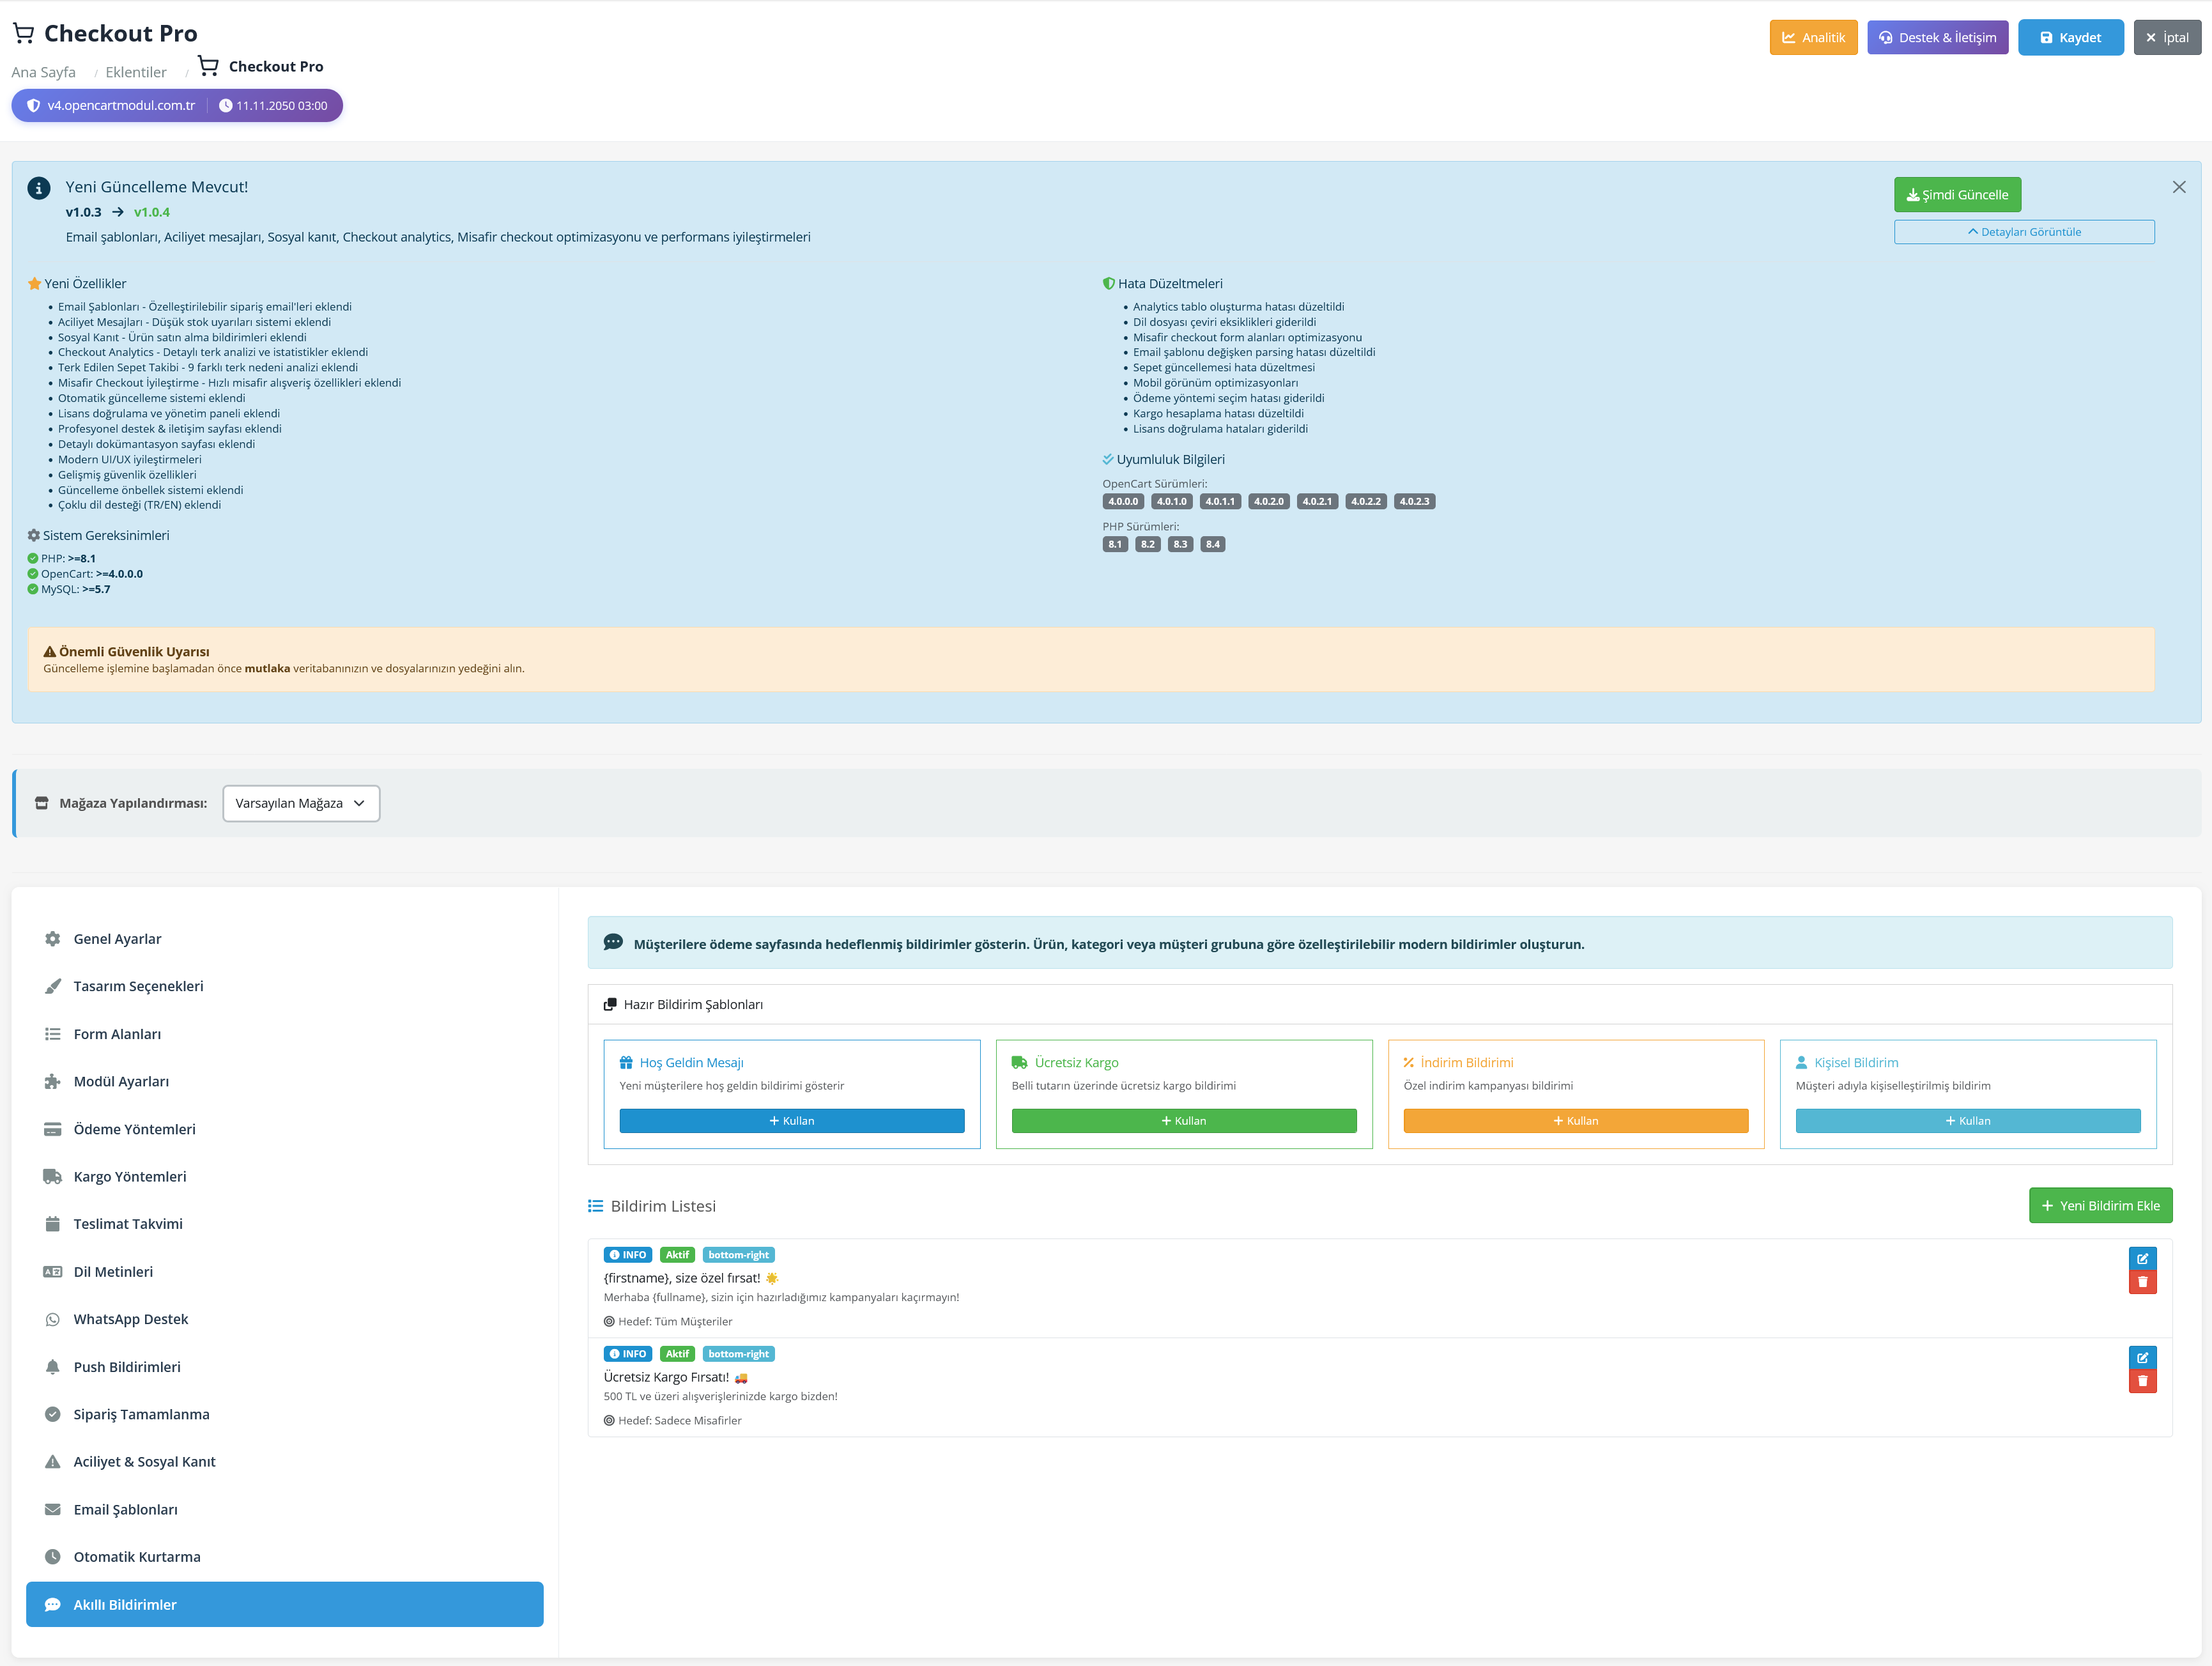Click the Checkout Pro cart icon

pos(23,33)
